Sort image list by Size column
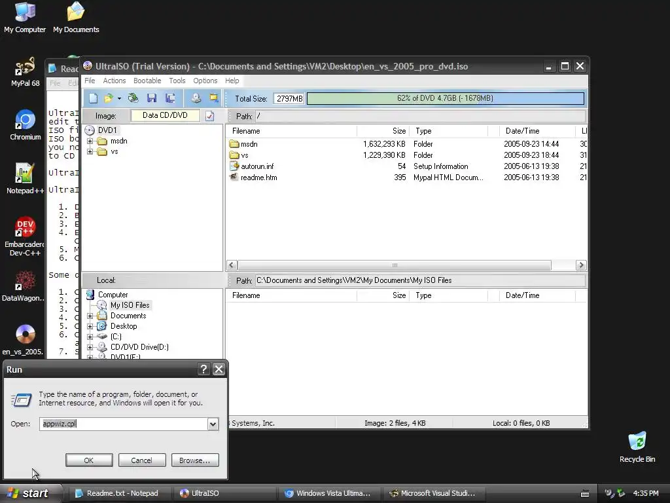 click(383, 131)
